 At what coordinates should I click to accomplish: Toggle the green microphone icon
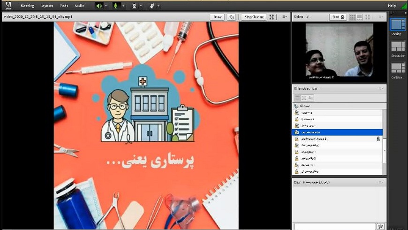tap(116, 6)
